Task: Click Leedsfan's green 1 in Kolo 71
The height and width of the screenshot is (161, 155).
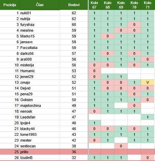Action: (147, 117)
